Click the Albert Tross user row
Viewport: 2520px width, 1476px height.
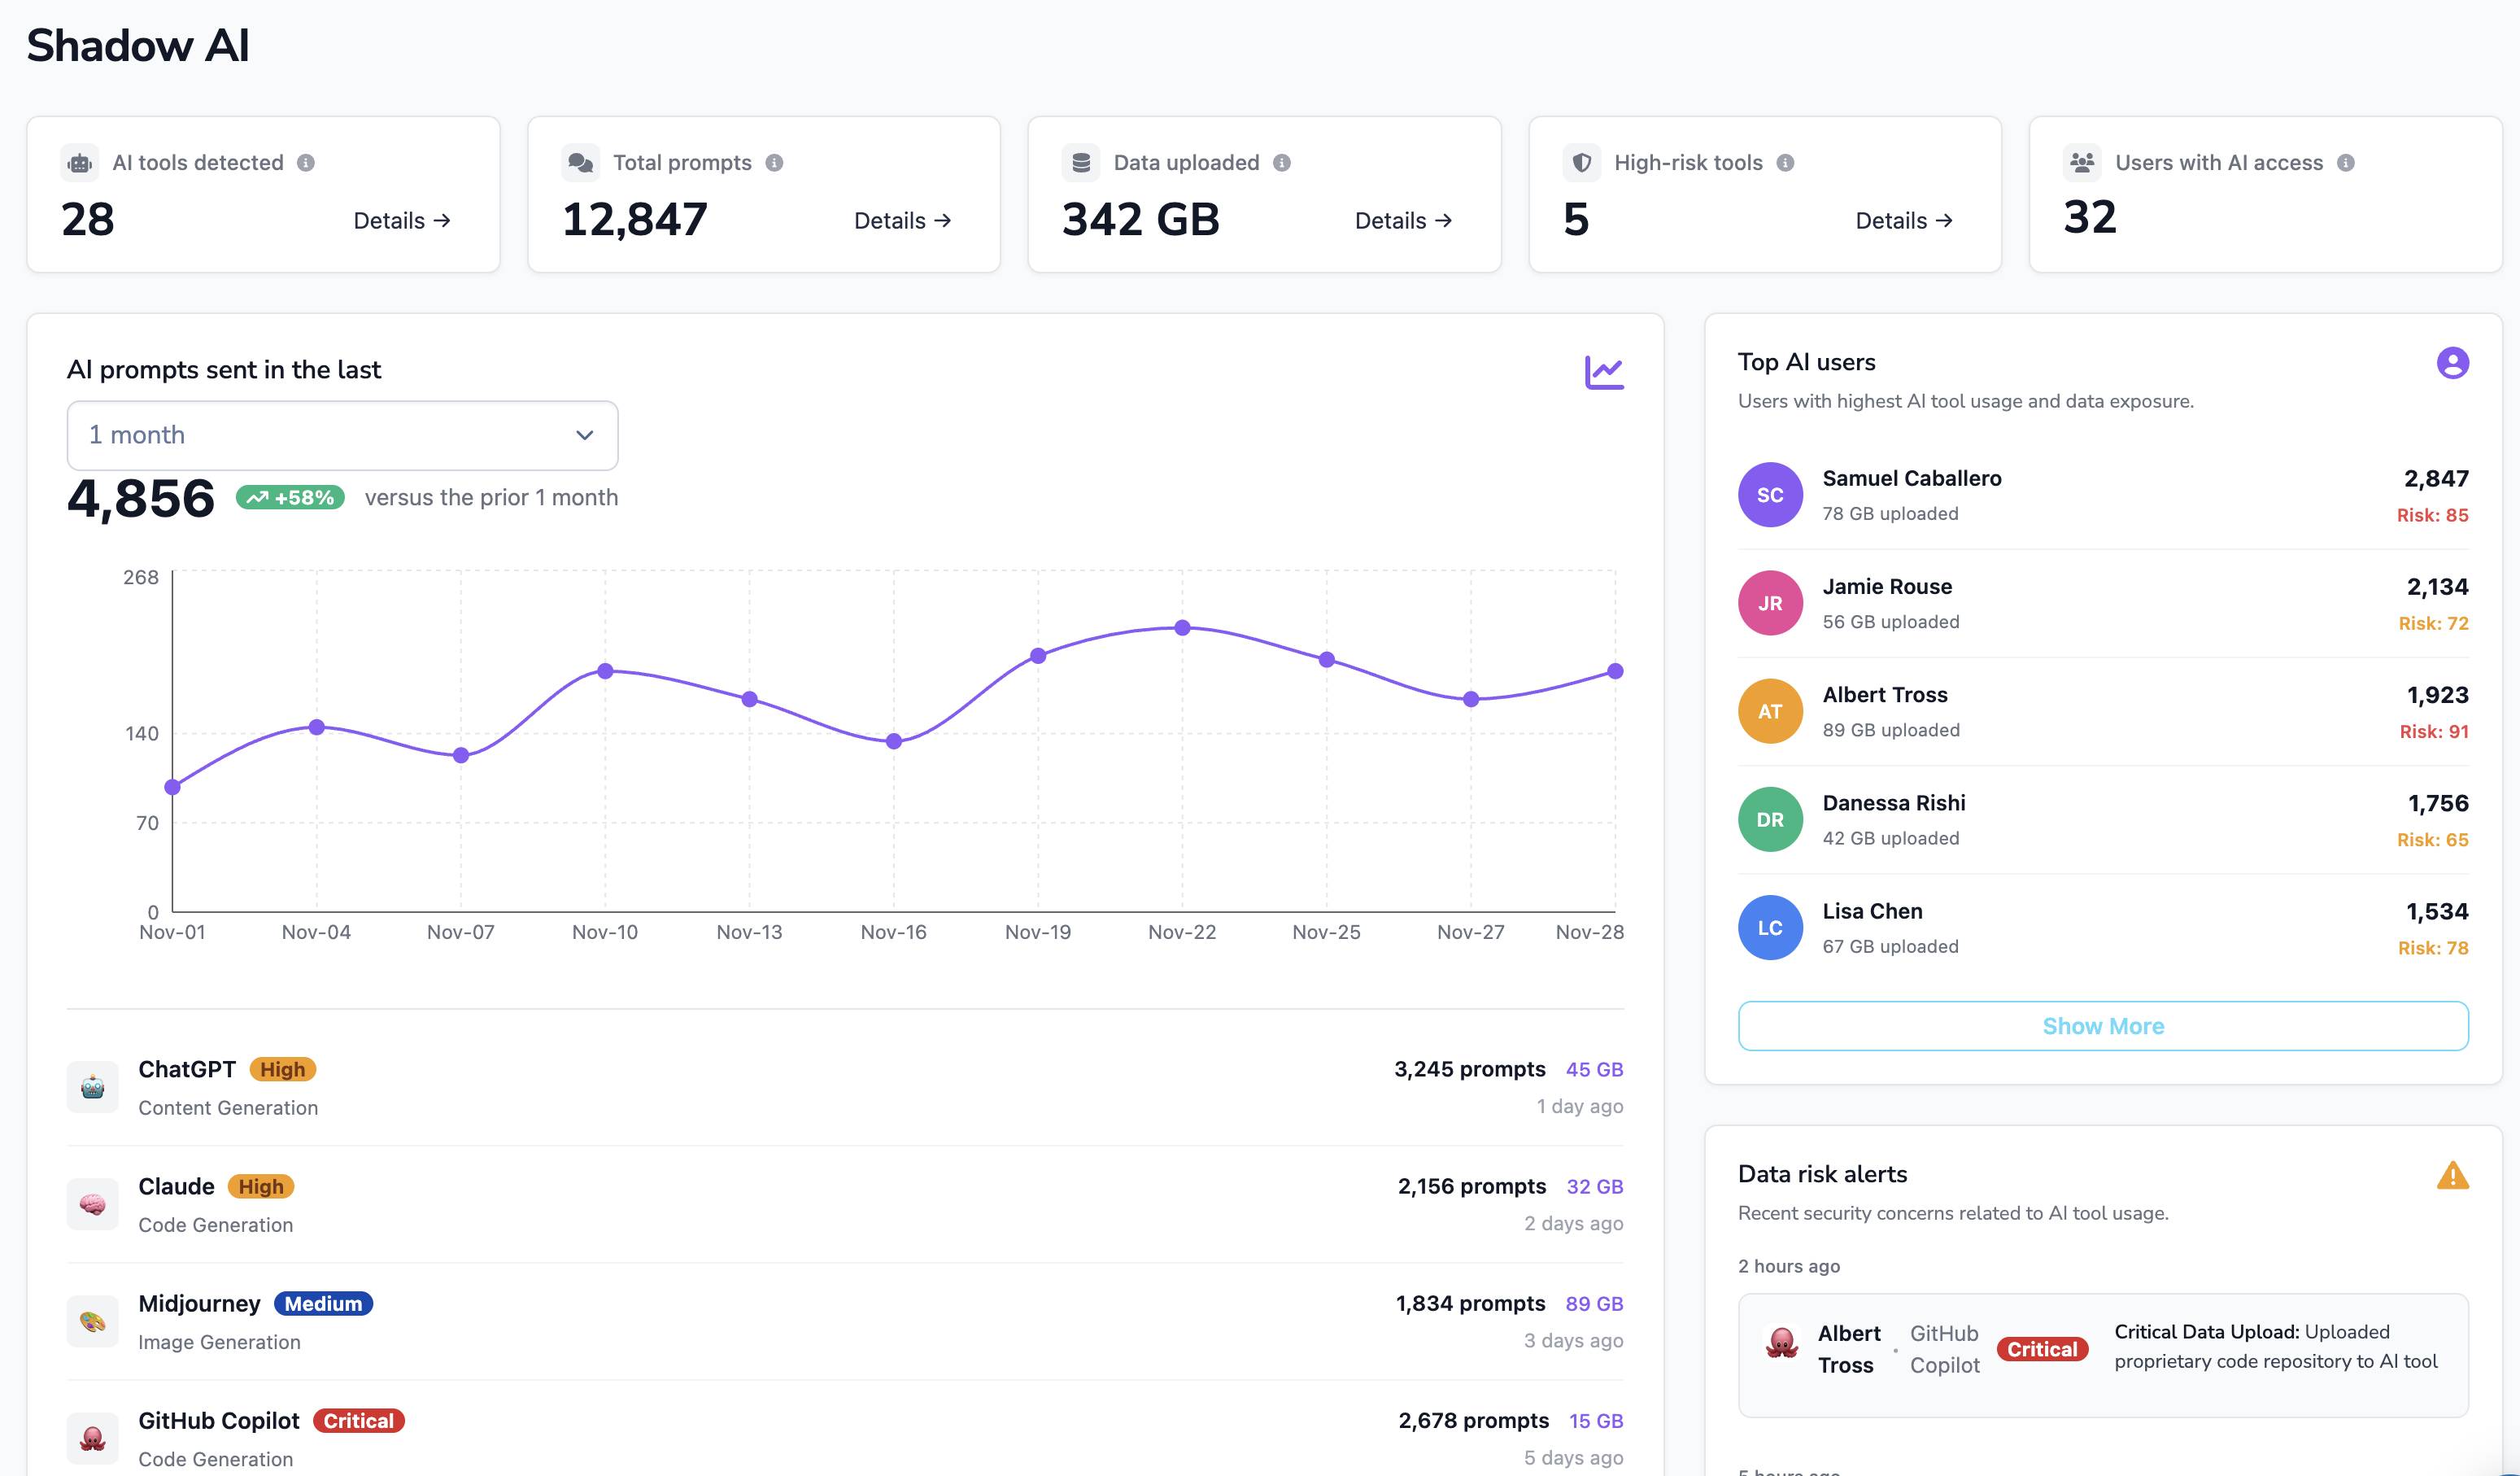point(2102,712)
